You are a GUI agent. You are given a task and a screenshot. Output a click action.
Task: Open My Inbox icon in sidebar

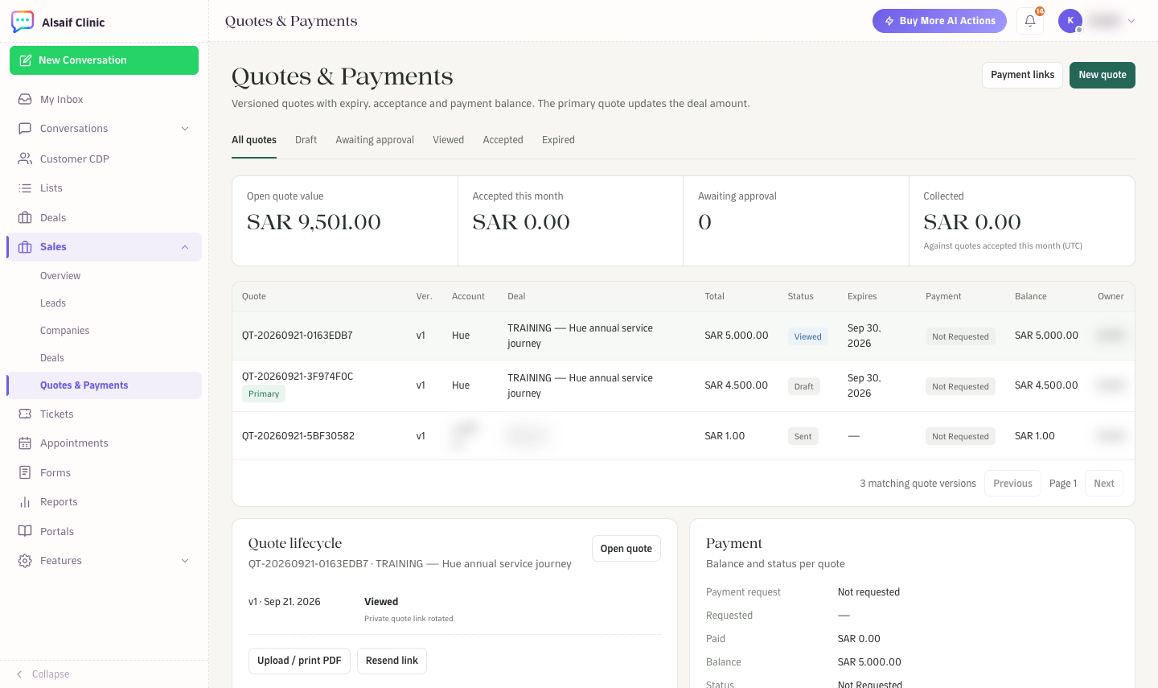point(25,99)
